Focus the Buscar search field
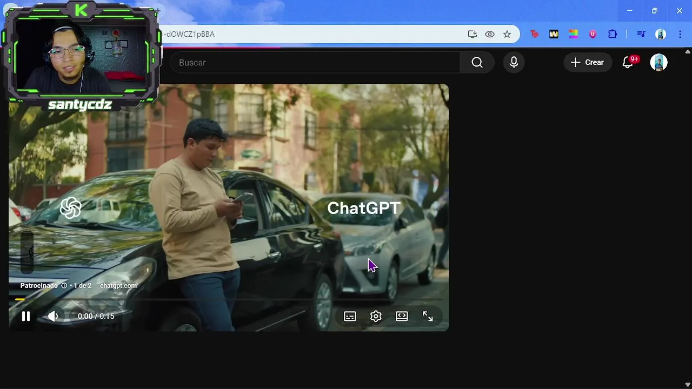 coord(315,63)
